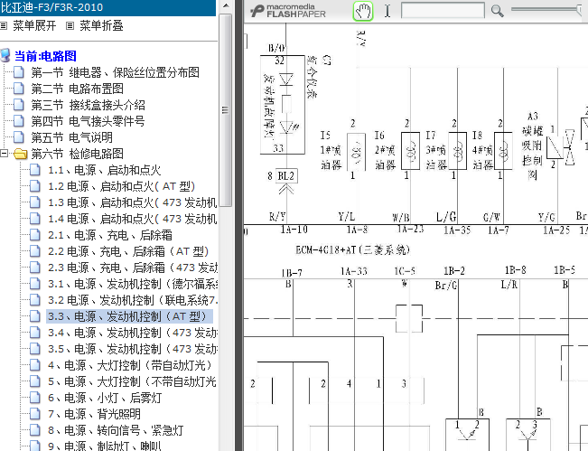This screenshot has height=451, width=588.
Task: Click the tree panel vertical scrollbar thumb
Action: [x=226, y=110]
